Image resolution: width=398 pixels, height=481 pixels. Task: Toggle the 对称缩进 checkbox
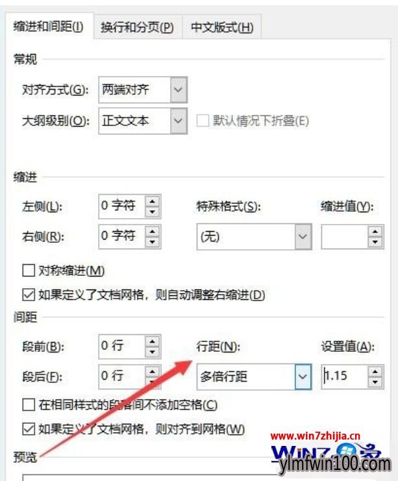(29, 271)
